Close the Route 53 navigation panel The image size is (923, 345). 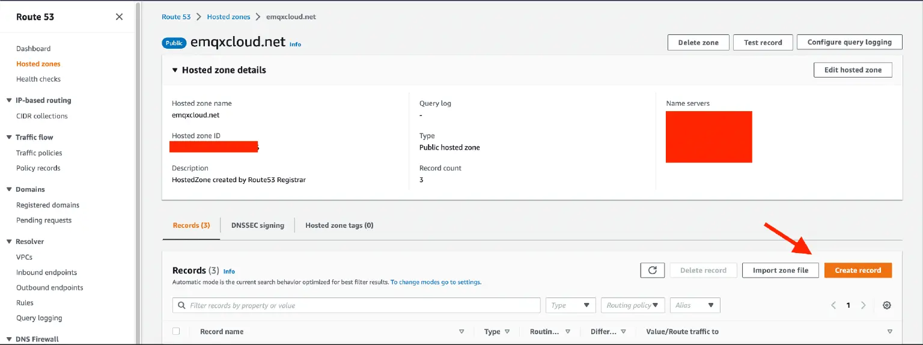(119, 17)
